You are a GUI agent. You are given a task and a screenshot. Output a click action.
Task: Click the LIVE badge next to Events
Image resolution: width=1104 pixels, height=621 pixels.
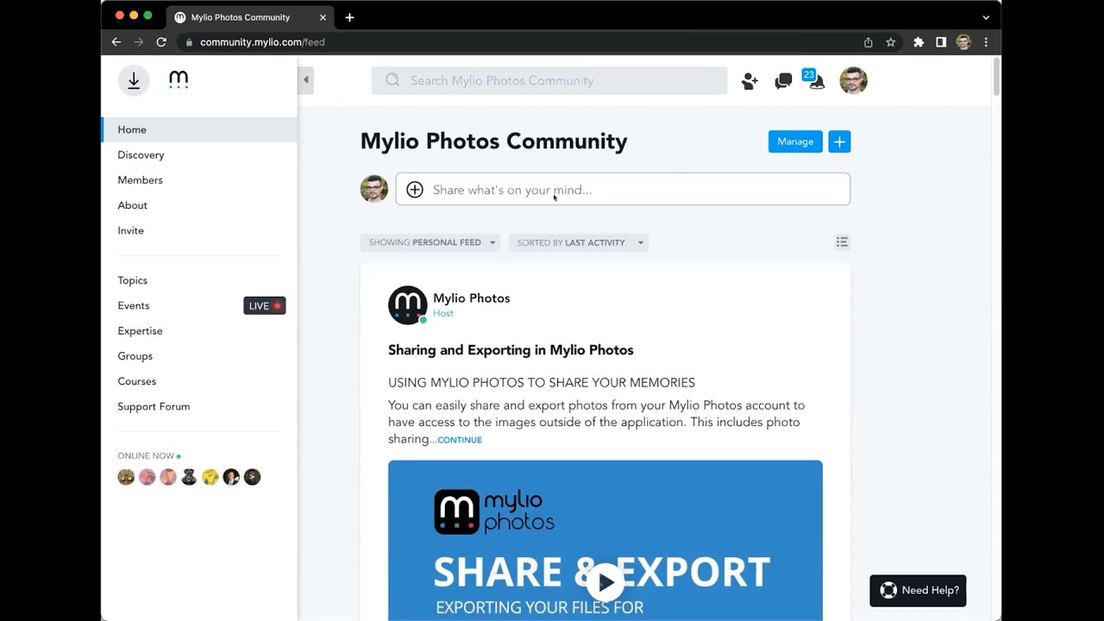point(264,306)
